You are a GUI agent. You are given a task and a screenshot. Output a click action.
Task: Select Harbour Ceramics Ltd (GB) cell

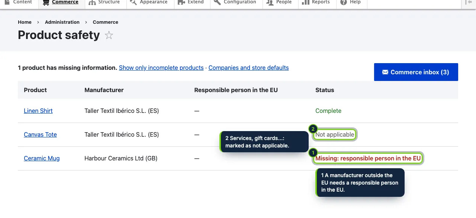[121, 159]
